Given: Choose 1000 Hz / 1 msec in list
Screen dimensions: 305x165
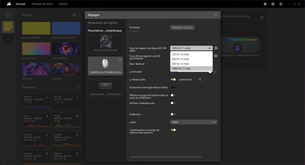Looking at the screenshot, I should (x=191, y=69).
